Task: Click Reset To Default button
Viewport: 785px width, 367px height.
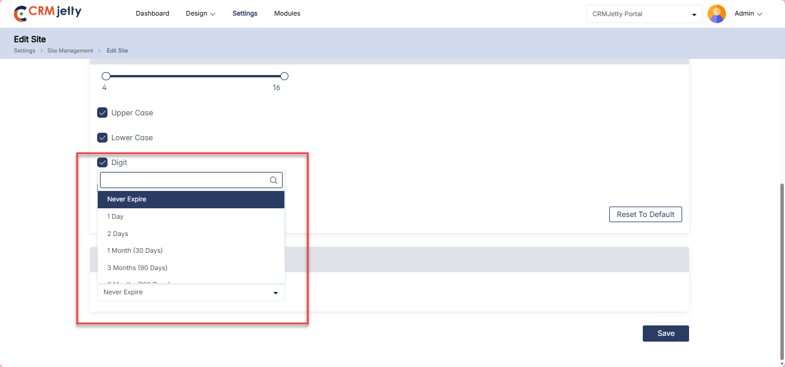Action: [645, 215]
